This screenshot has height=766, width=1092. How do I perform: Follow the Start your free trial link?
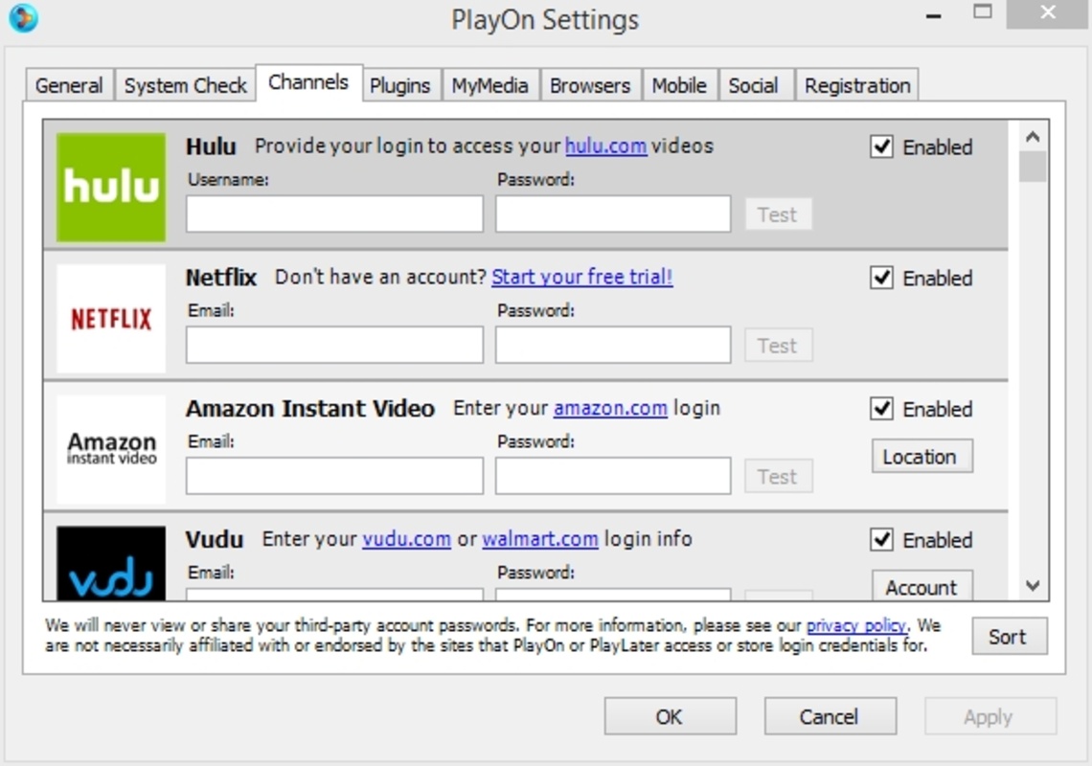coord(582,278)
